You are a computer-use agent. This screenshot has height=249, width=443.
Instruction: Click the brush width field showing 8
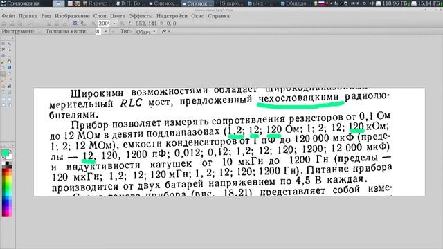tap(98, 31)
